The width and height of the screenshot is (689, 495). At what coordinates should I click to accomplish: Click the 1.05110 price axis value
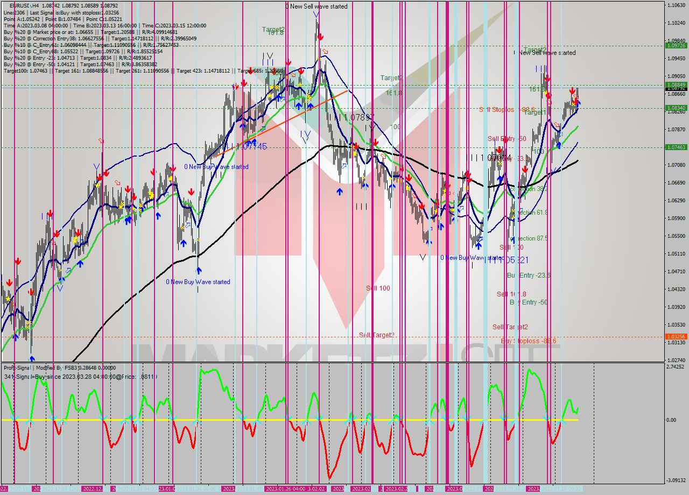click(676, 253)
